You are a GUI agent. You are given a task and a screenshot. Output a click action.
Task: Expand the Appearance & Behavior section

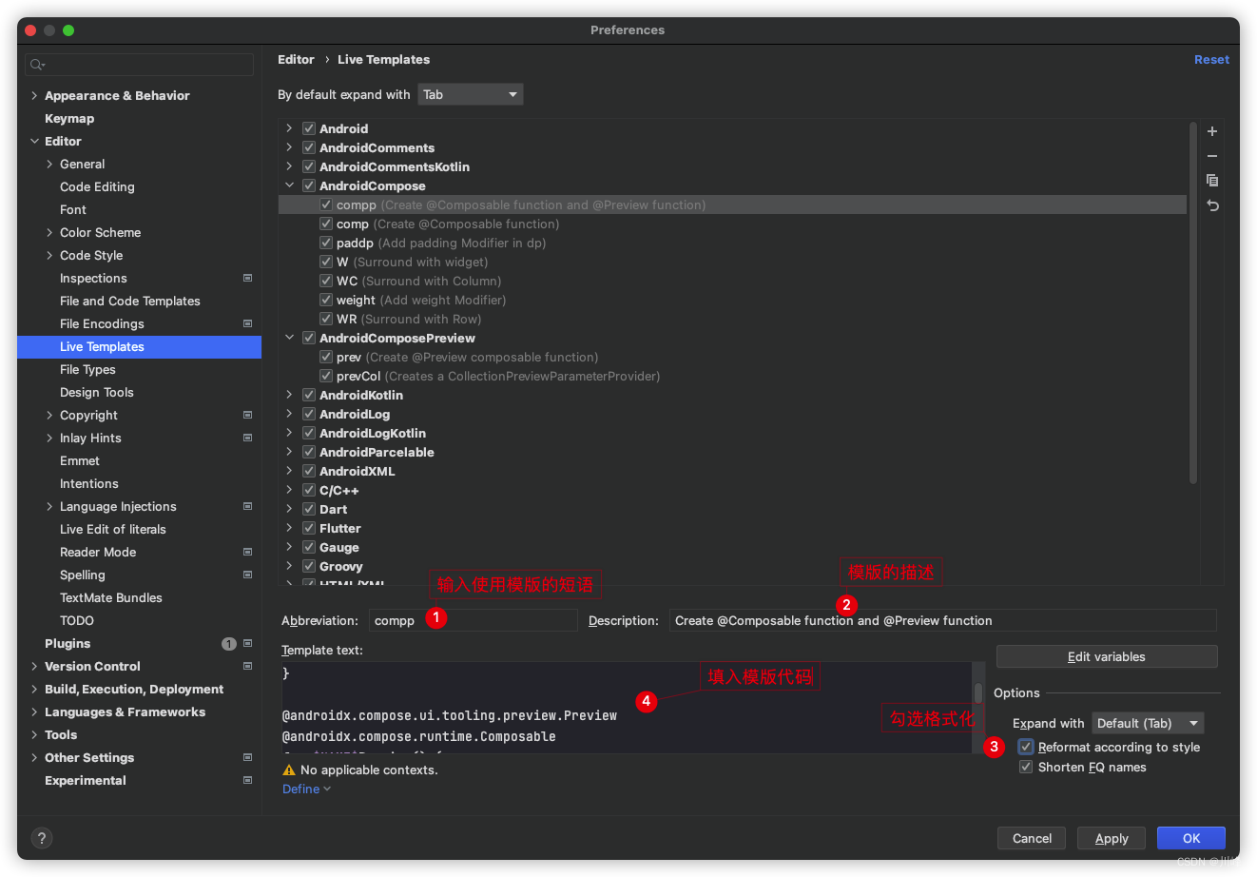pyautogui.click(x=34, y=95)
